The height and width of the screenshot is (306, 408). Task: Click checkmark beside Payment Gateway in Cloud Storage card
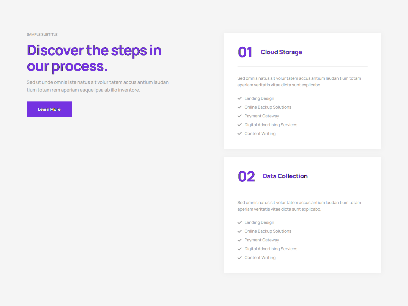coord(239,116)
